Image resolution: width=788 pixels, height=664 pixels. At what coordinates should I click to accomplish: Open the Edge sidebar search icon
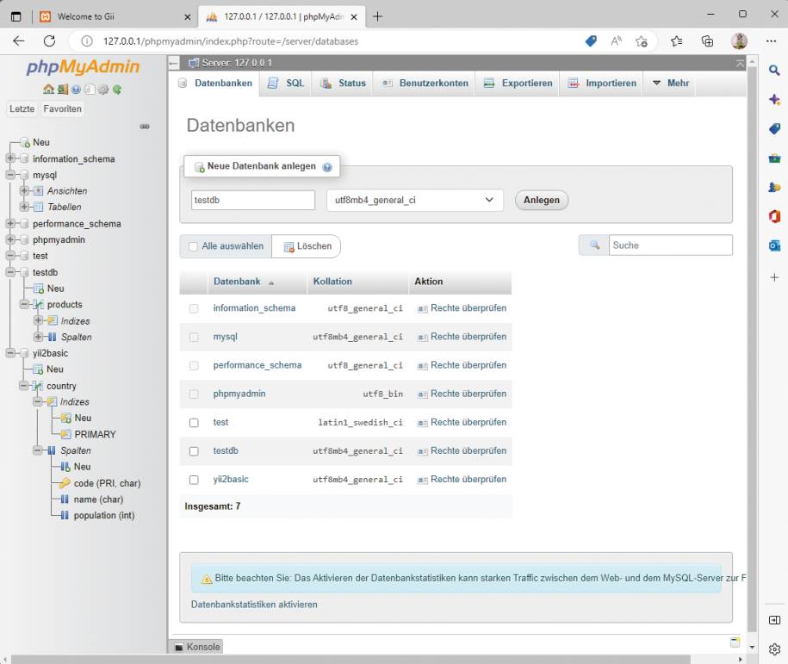click(x=774, y=71)
